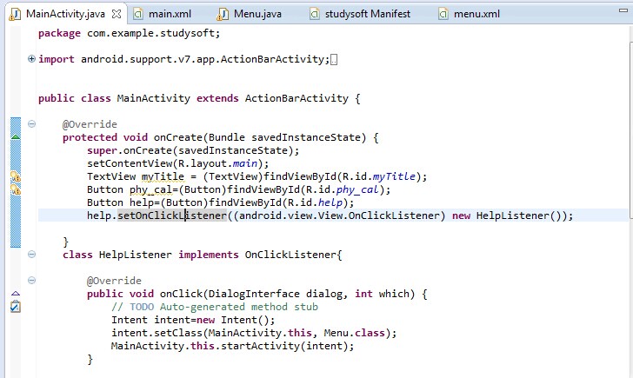Click the folded-code box after the import line
Screen dimensions: 633x378
click(335, 59)
